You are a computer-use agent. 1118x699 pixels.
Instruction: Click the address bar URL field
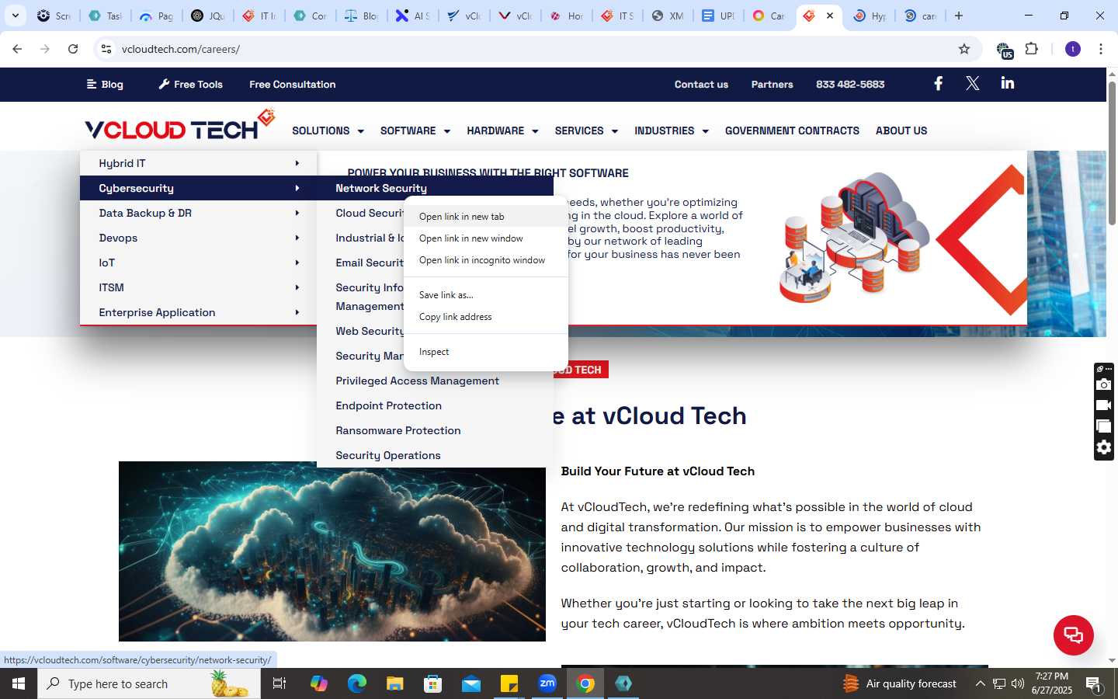[x=536, y=49]
